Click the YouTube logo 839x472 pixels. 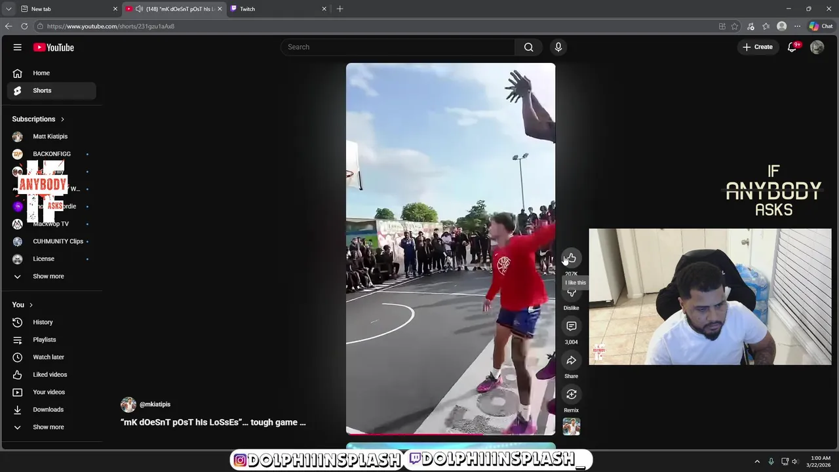click(x=54, y=47)
